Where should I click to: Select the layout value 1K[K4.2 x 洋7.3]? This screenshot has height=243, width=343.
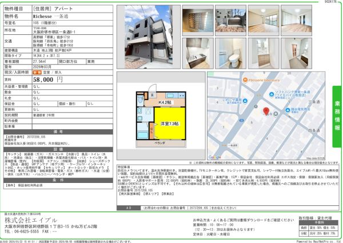coord(46,56)
